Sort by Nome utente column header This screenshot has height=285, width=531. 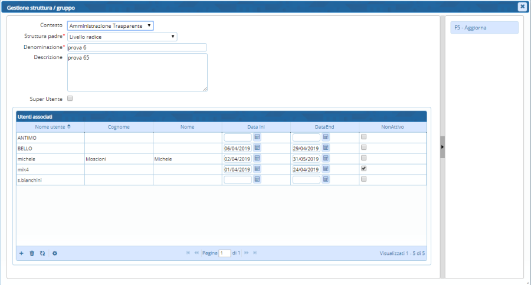click(50, 127)
